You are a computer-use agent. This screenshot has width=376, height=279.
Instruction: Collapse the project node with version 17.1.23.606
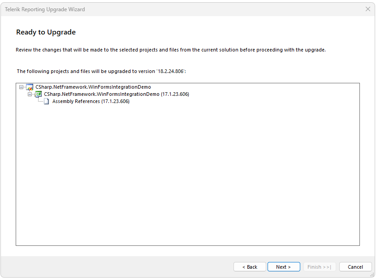coord(30,94)
